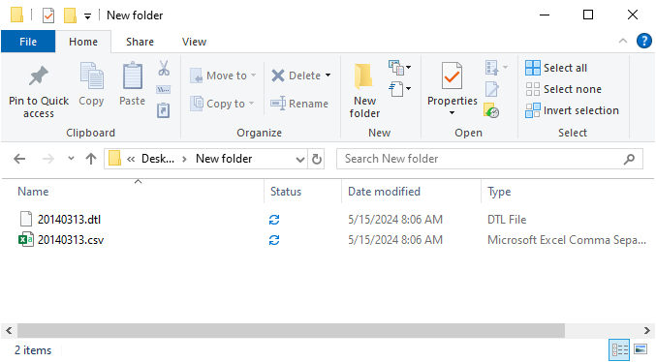Open the Recent locations dropdown
The height and width of the screenshot is (362, 656).
click(71, 159)
